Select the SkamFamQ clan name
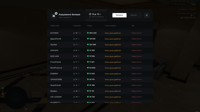This screenshot has height=112, width=200. click(x=56, y=85)
